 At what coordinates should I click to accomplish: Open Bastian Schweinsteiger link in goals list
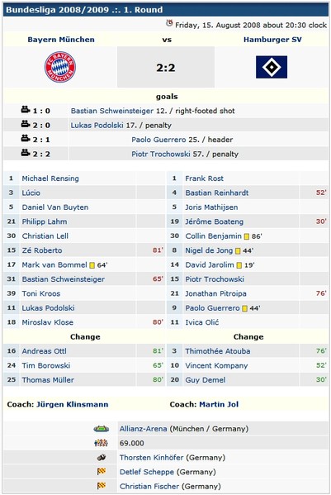[112, 111]
